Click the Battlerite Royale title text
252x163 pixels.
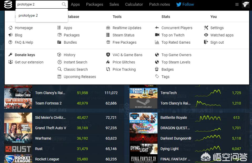click(174, 118)
